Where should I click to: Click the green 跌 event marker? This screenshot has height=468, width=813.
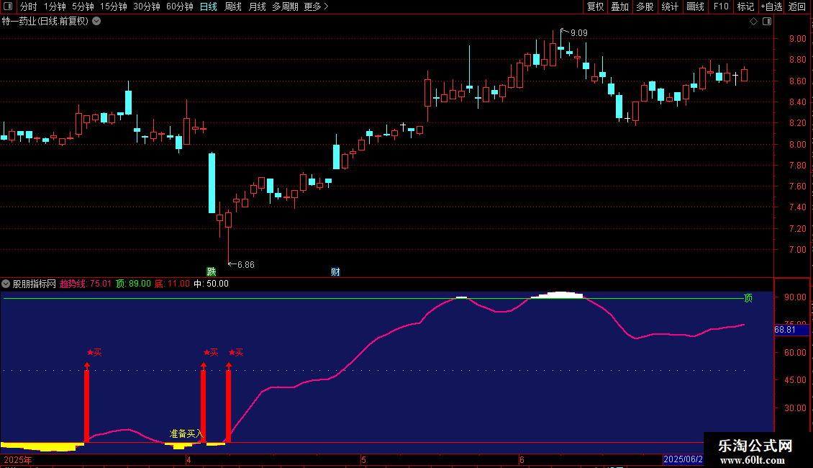coord(211,272)
